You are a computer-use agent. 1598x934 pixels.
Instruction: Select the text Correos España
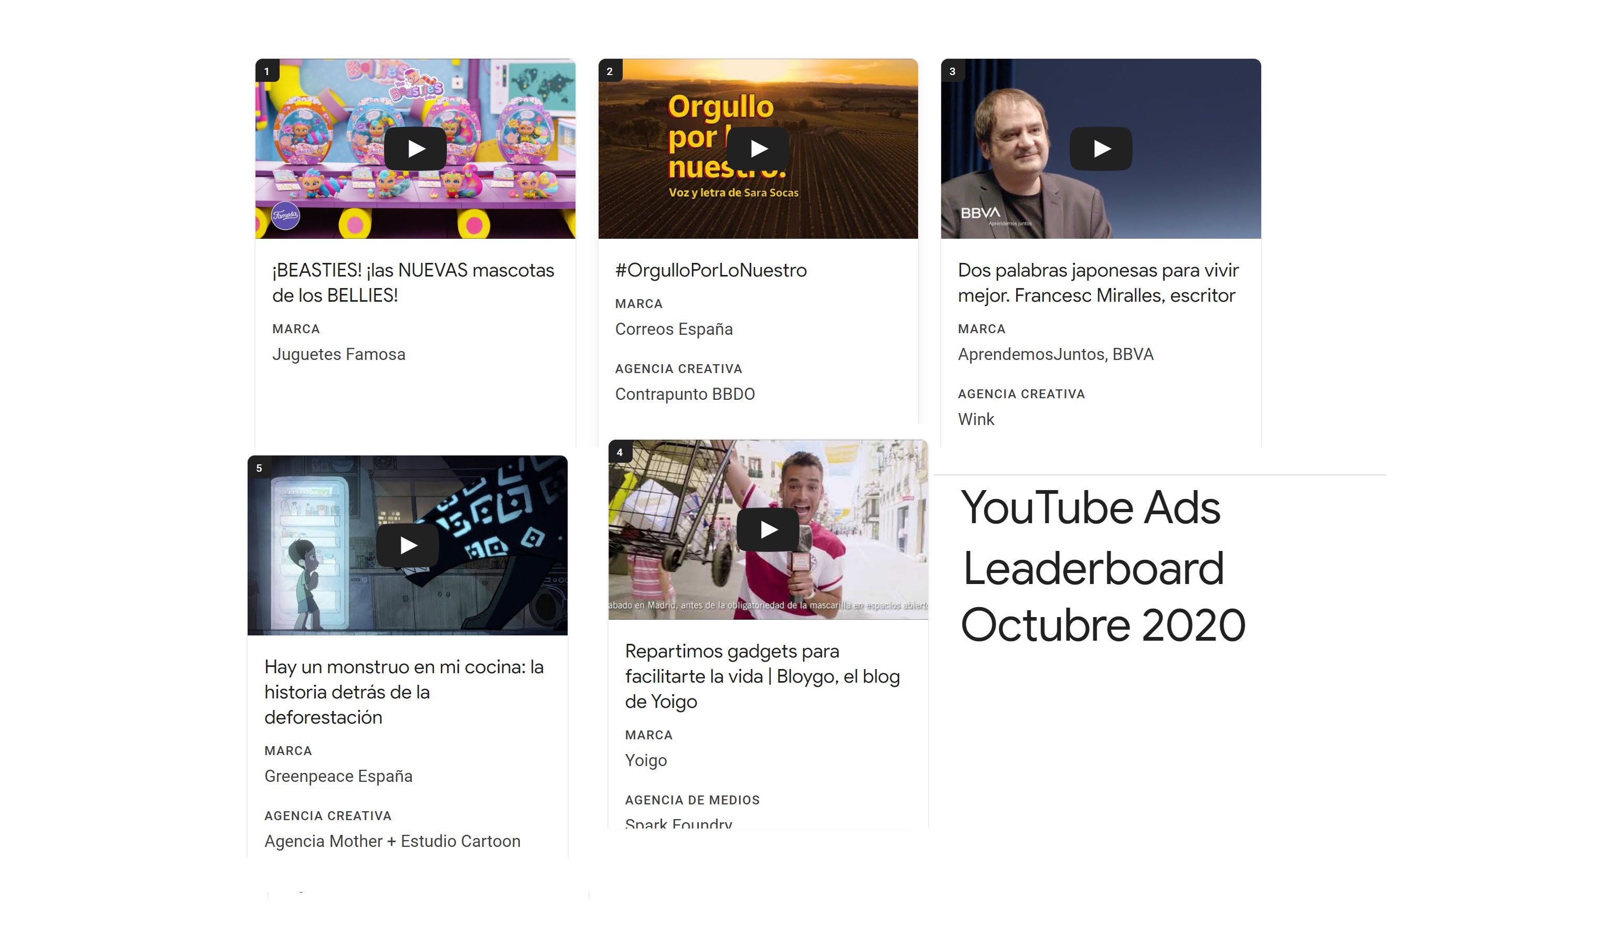(674, 329)
